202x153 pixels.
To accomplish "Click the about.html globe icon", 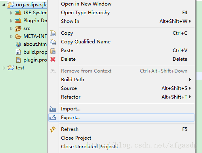I will (x=18, y=44).
